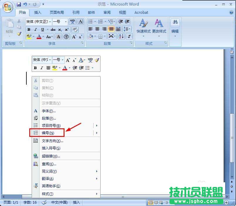Click Format Painter in the mini toolbar
Viewport: 236px width, 206px height.
tap(97, 60)
